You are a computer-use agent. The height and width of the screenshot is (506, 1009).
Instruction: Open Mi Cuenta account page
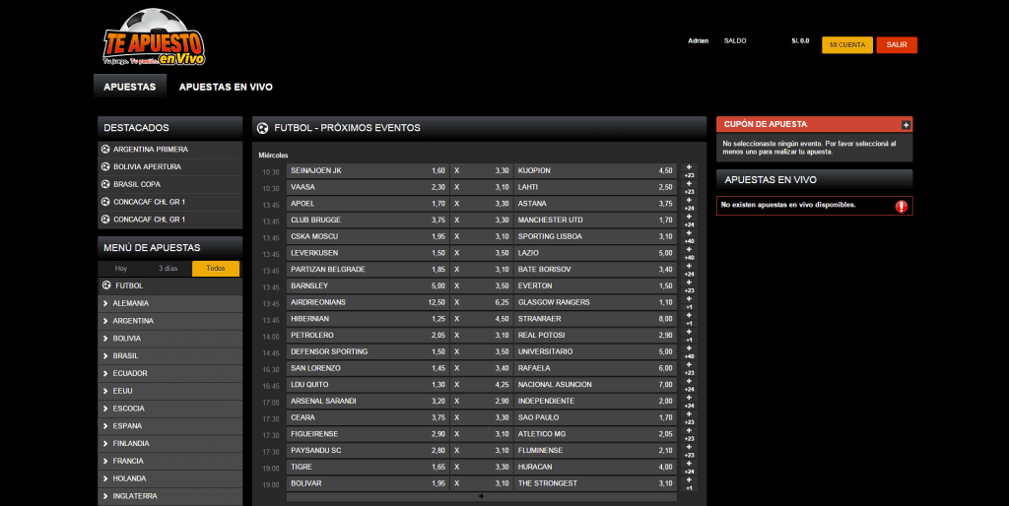[847, 45]
